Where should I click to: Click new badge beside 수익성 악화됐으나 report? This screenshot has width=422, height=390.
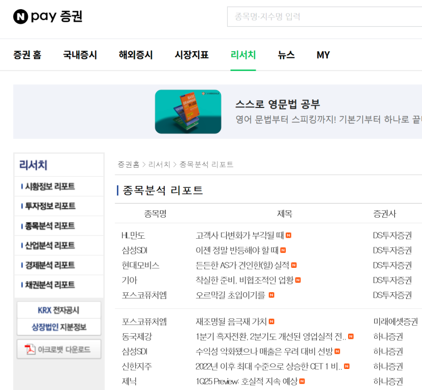pyautogui.click(x=337, y=351)
